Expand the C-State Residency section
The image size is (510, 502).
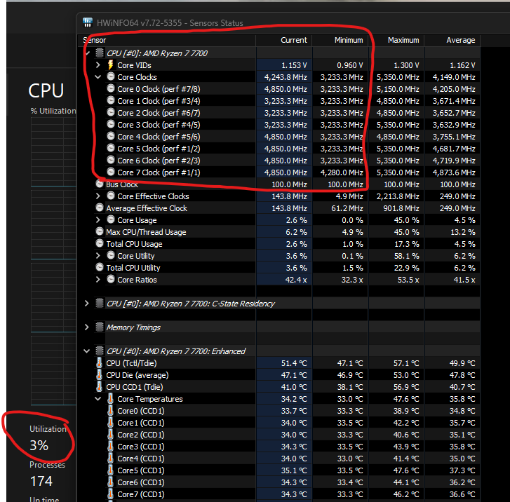(86, 304)
